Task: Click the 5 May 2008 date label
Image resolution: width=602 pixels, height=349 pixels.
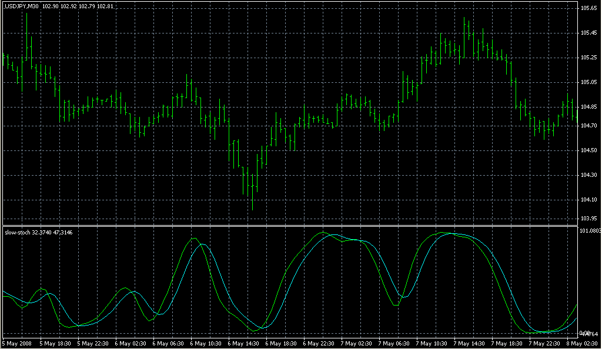Action: 19,343
